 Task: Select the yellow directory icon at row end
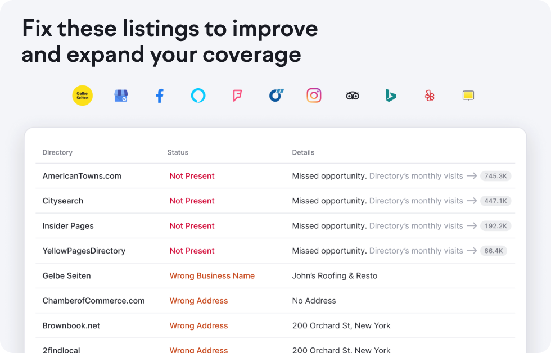pyautogui.click(x=468, y=96)
